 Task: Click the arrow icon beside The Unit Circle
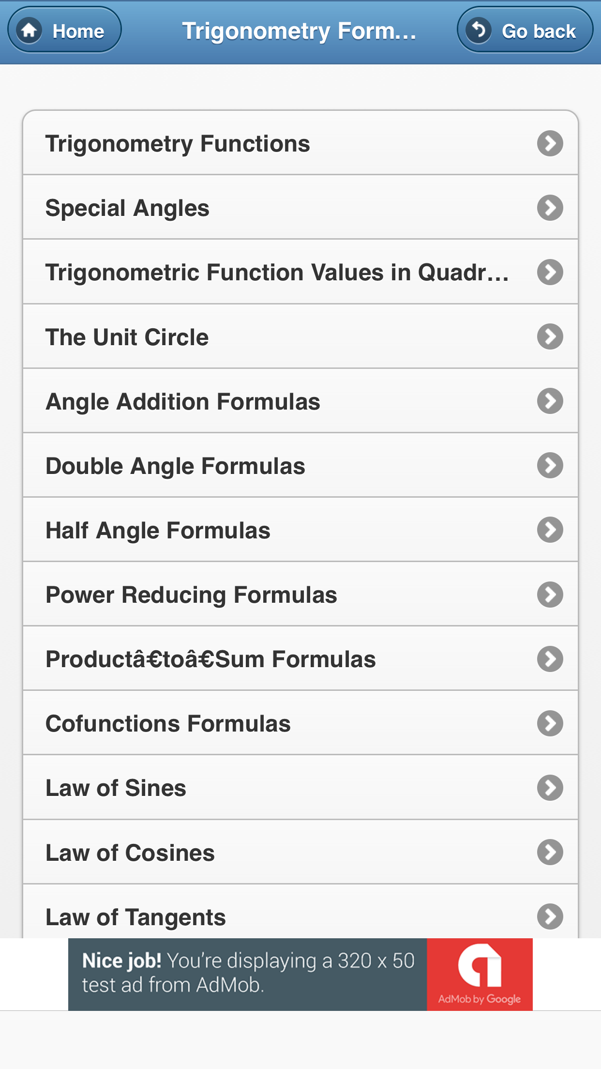[x=550, y=336]
